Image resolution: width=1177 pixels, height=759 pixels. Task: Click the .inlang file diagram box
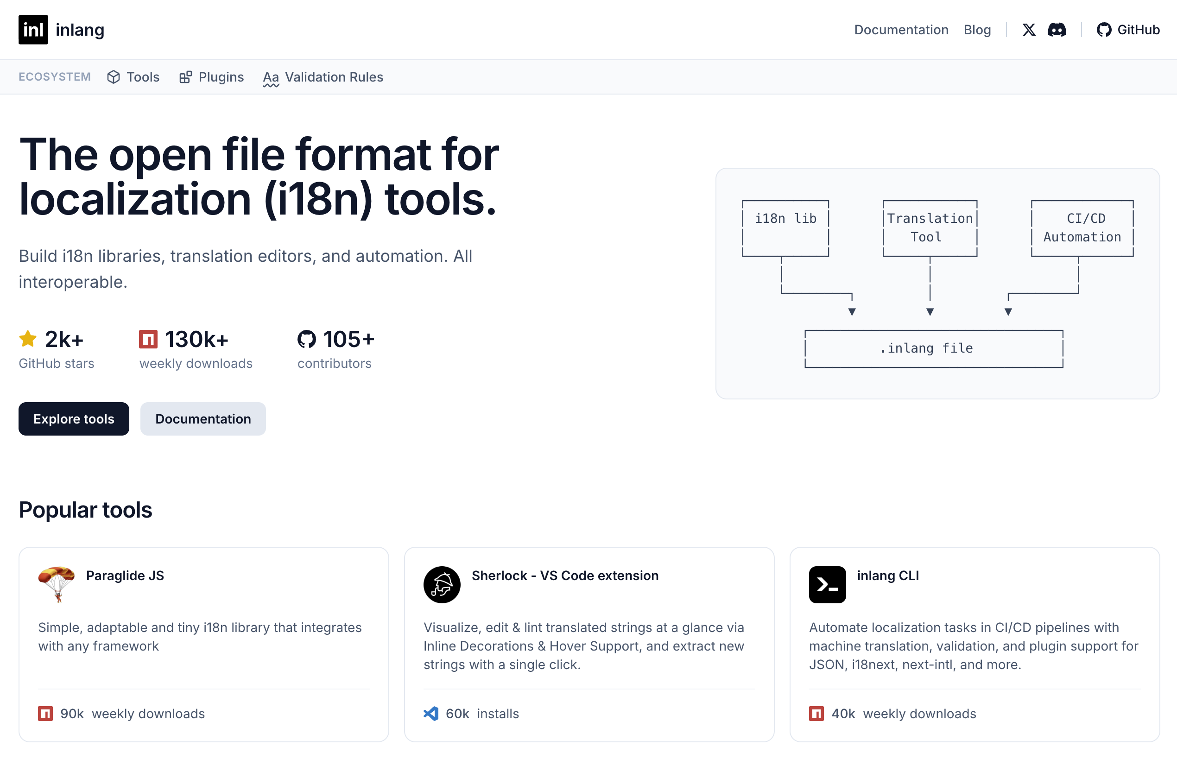[934, 348]
